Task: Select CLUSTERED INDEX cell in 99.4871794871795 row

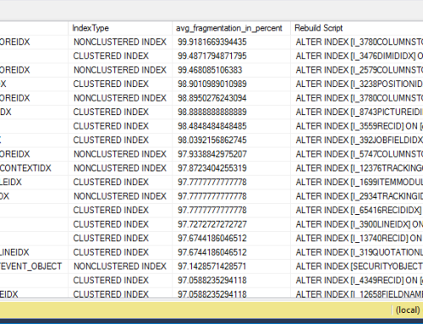Action: point(120,56)
